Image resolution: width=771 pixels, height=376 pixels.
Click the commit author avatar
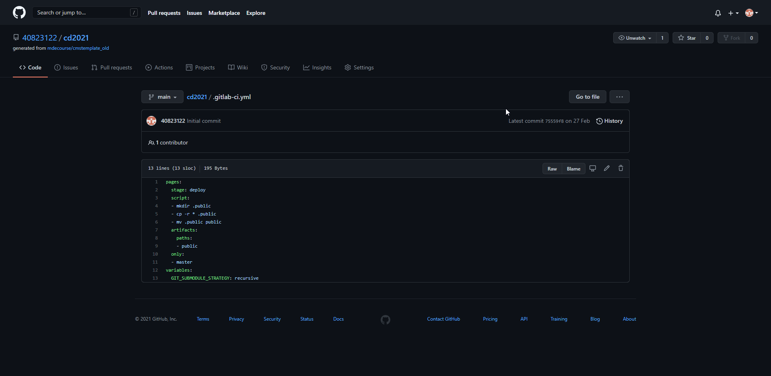coord(151,121)
